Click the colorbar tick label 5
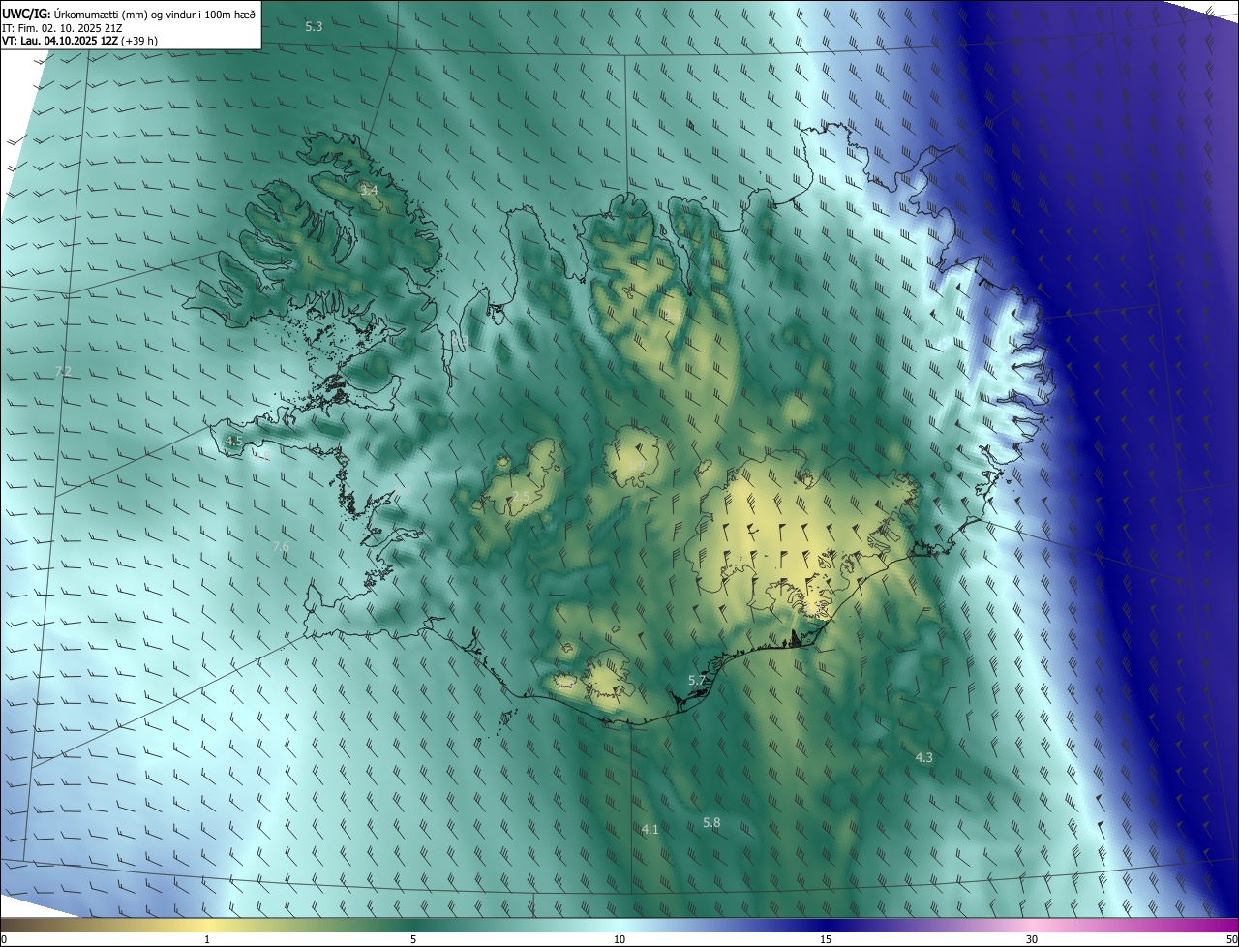This screenshot has width=1239, height=947. pyautogui.click(x=413, y=940)
